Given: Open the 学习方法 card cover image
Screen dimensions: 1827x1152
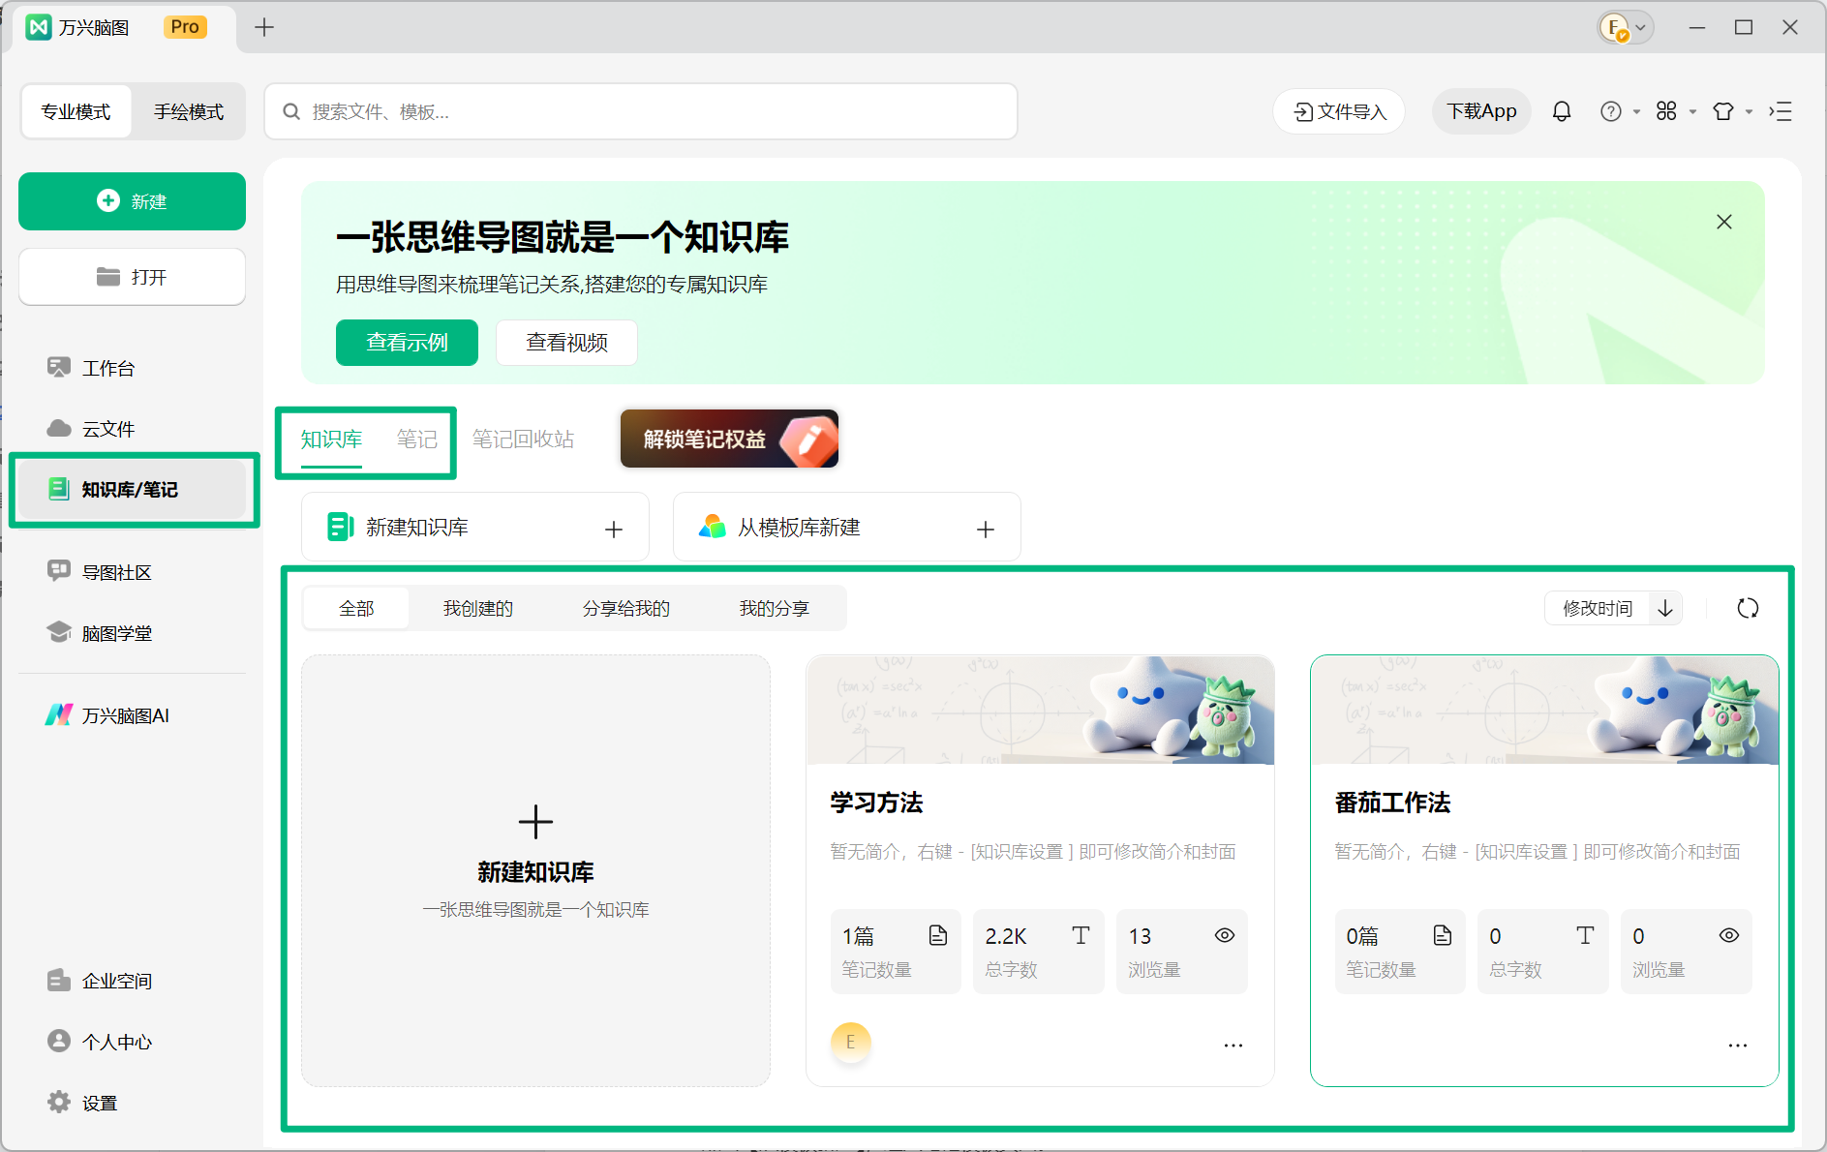Looking at the screenshot, I should (x=1040, y=710).
